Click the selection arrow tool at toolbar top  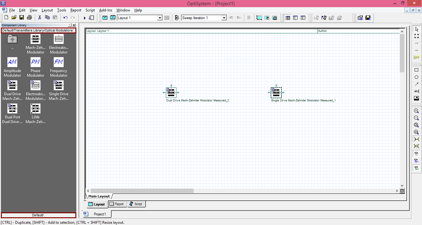pyautogui.click(x=416, y=29)
